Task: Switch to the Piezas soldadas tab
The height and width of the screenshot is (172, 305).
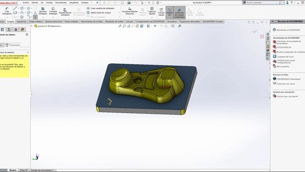Action: point(71,21)
